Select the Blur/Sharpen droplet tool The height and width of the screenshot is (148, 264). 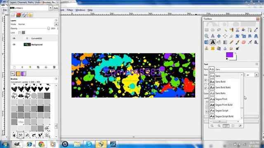pyautogui.click(x=225, y=49)
